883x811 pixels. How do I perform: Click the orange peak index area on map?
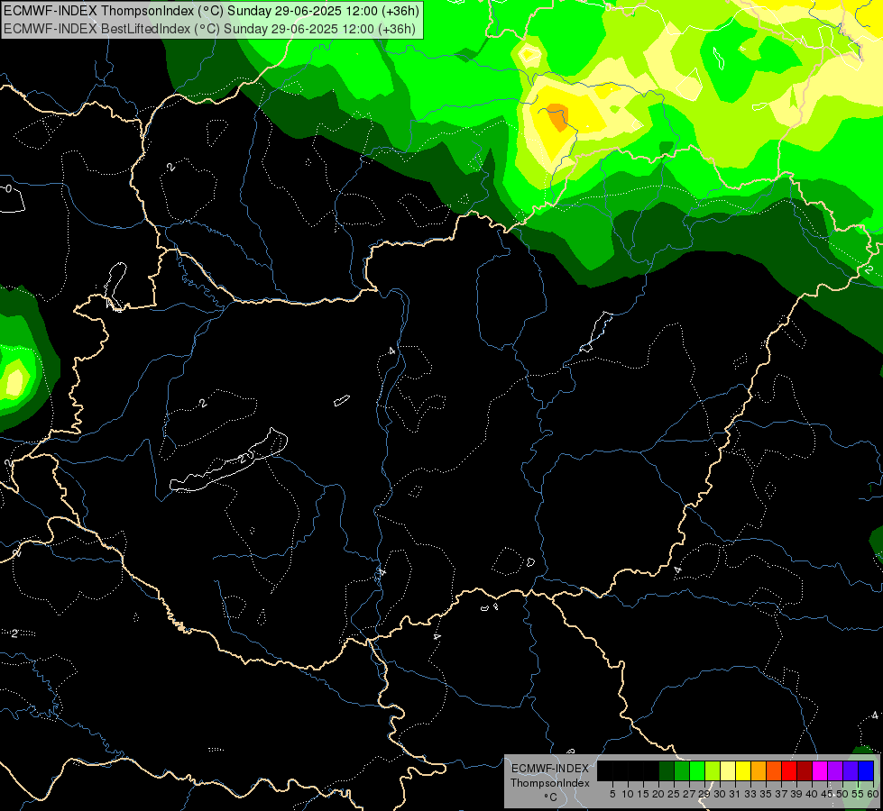[558, 116]
